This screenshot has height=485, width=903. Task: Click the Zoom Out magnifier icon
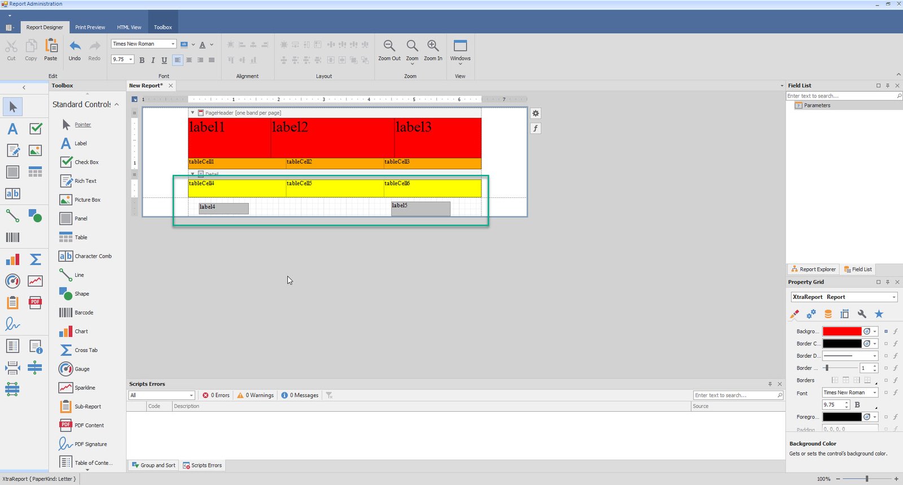coord(389,46)
